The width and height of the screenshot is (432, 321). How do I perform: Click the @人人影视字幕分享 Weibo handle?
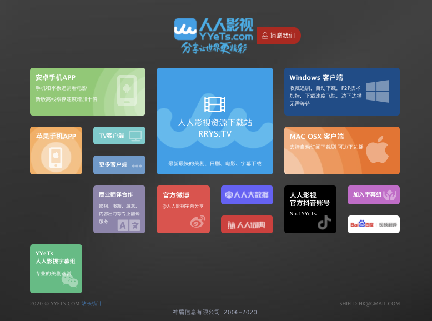[183, 206]
